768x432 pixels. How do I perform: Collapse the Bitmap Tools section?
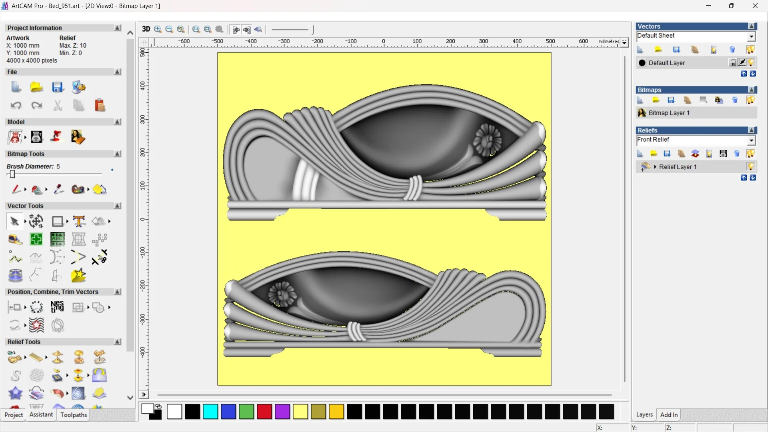pos(117,154)
